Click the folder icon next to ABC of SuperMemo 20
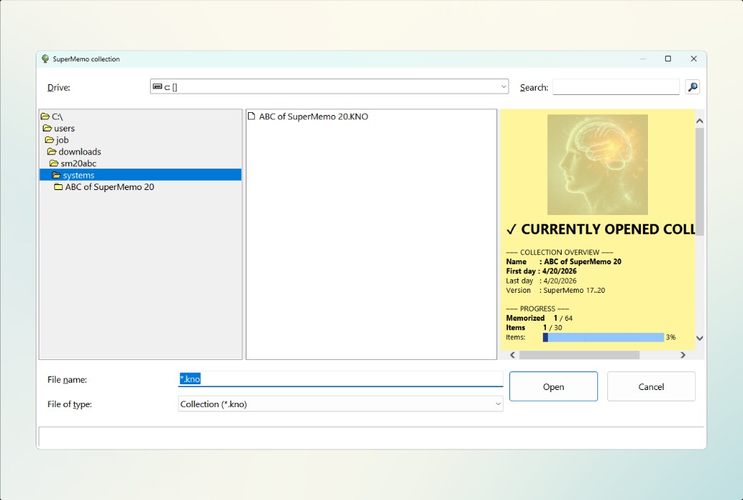This screenshot has height=500, width=743. pyautogui.click(x=59, y=186)
